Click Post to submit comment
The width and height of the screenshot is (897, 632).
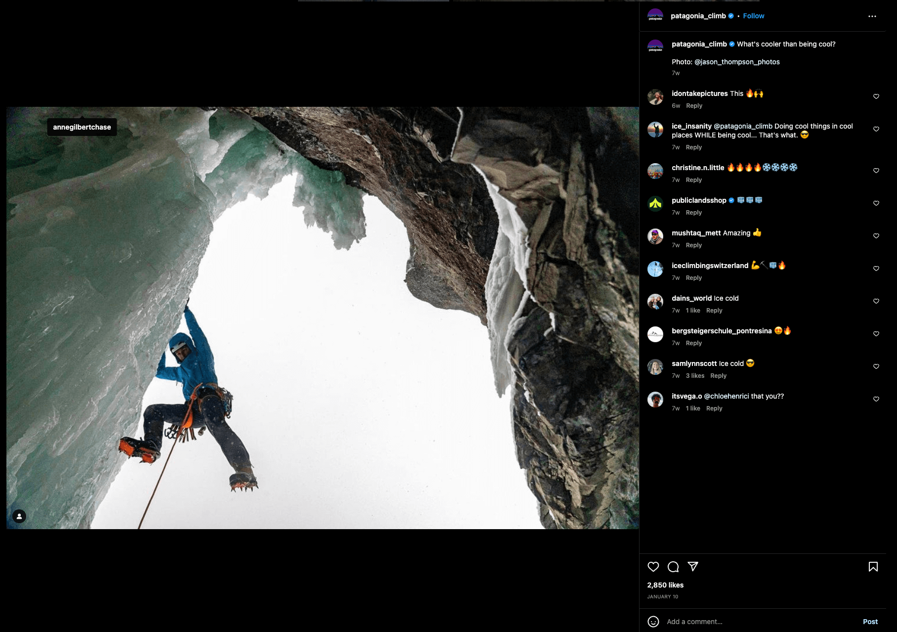click(870, 622)
